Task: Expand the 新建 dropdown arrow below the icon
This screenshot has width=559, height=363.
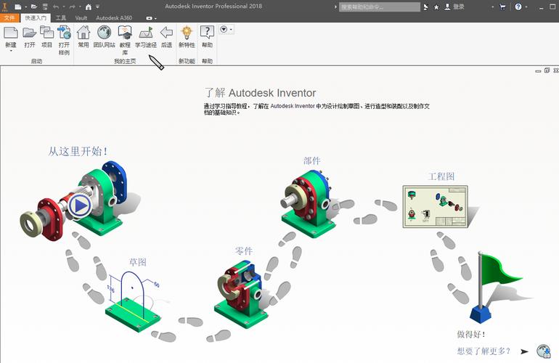Action: tap(11, 51)
